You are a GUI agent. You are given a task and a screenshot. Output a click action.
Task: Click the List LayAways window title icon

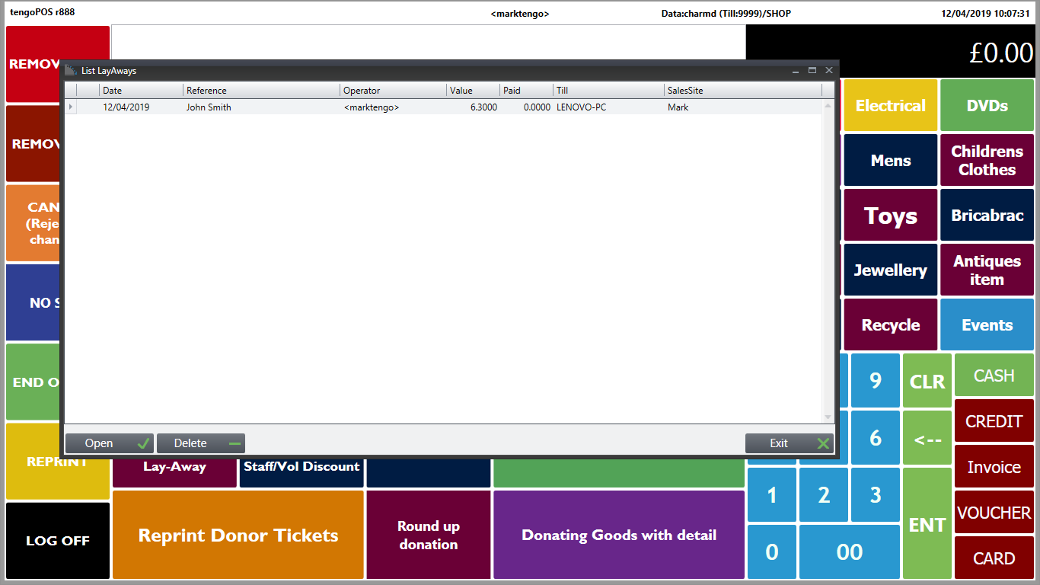tap(71, 70)
